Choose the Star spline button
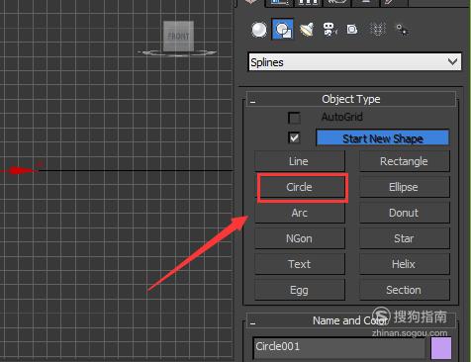471x362 pixels. tap(404, 238)
